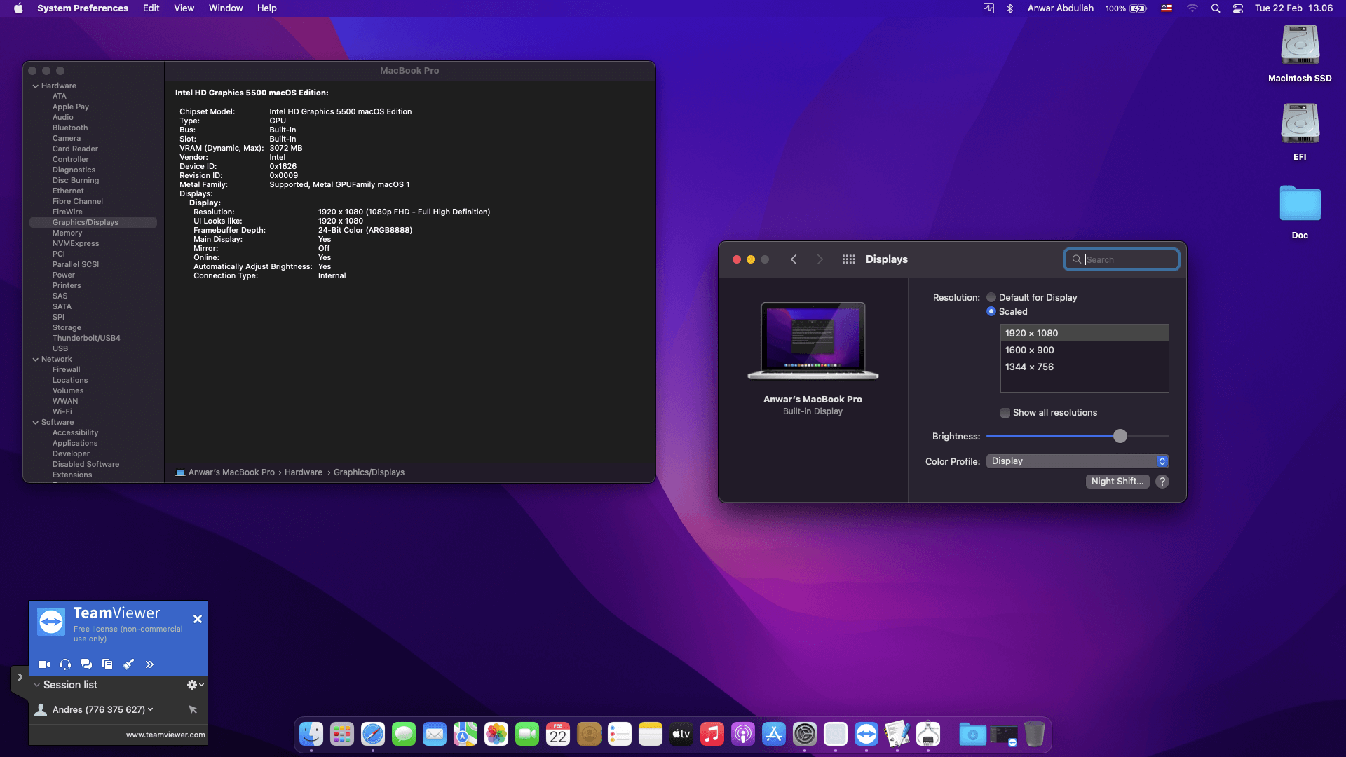This screenshot has height=757, width=1346.
Task: Click the TeamViewer file transfer icon
Action: pyautogui.click(x=107, y=664)
